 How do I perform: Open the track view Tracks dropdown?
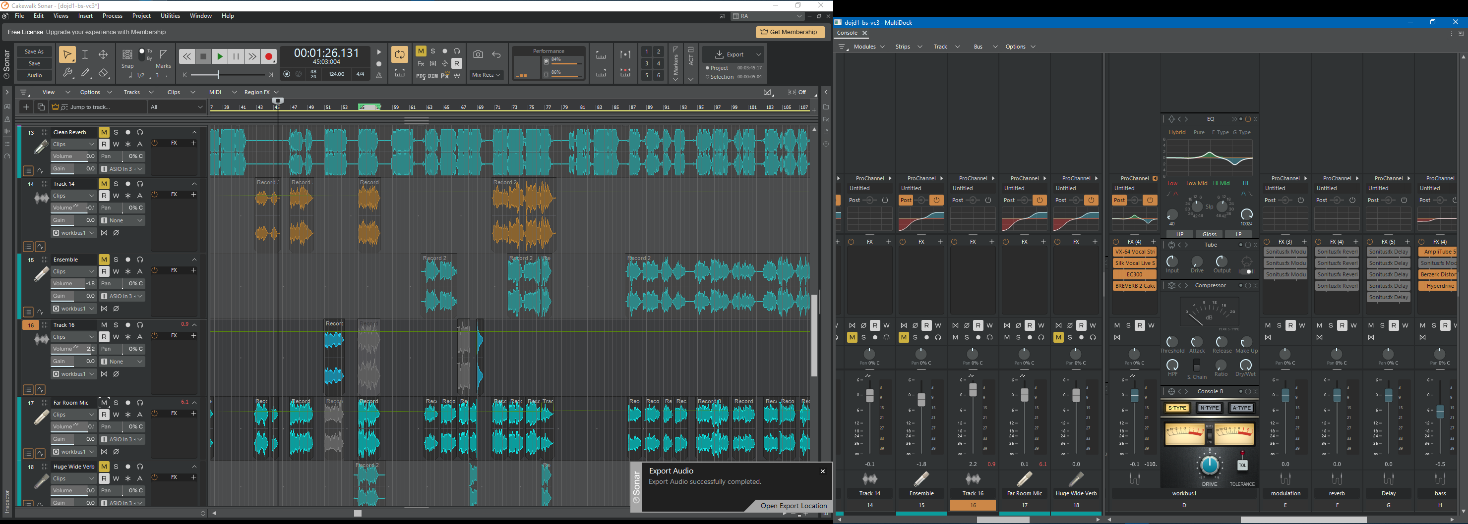[138, 92]
